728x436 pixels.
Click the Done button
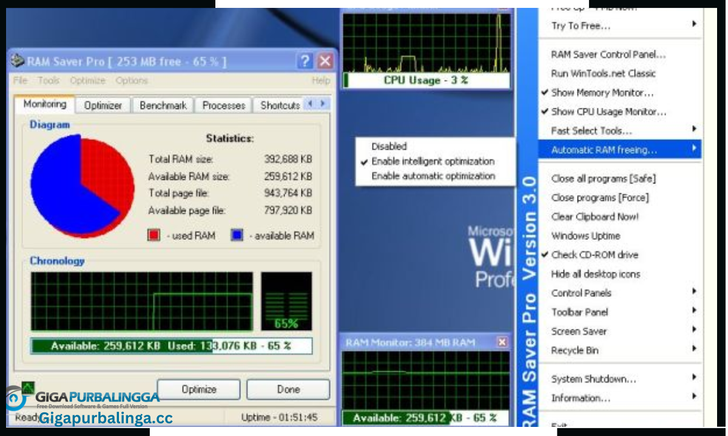[x=288, y=389]
